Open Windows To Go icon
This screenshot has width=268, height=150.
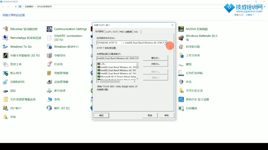click(6, 47)
